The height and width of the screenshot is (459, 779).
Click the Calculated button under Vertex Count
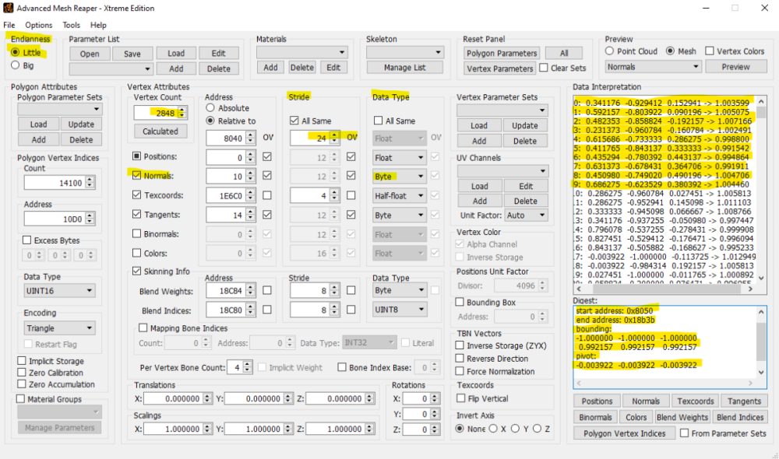click(x=160, y=131)
